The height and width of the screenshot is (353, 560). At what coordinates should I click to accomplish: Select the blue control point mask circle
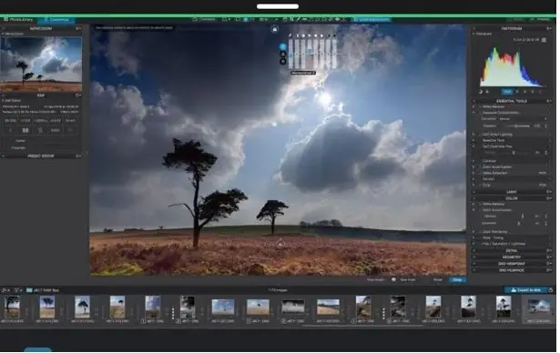[283, 46]
